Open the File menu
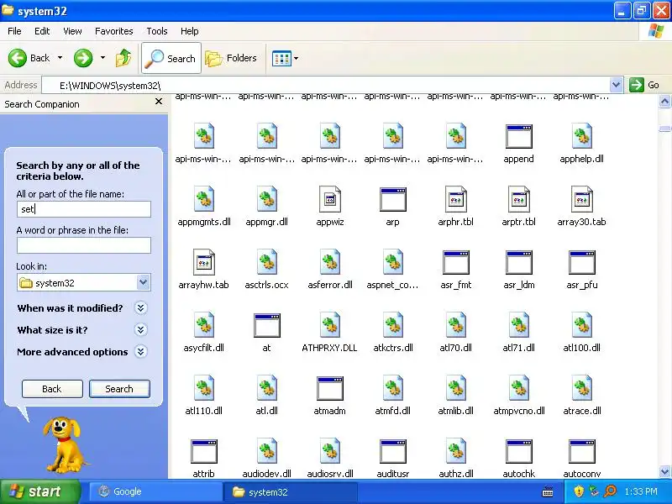Viewport: 672px width, 504px height. pyautogui.click(x=14, y=31)
